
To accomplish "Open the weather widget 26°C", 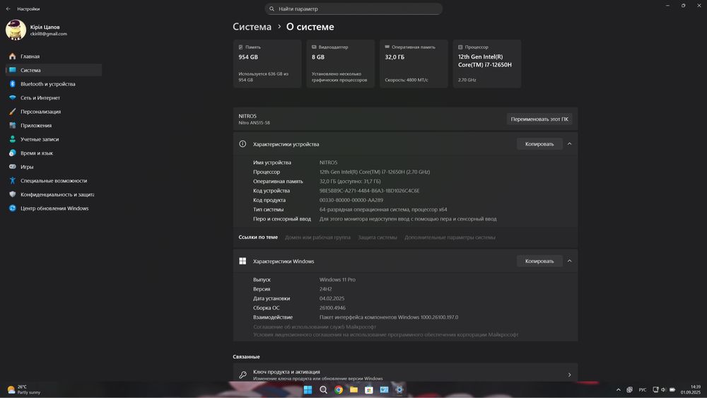I will click(23, 390).
